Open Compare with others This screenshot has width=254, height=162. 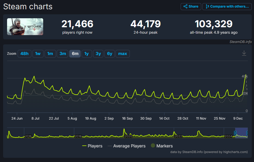tap(227, 7)
